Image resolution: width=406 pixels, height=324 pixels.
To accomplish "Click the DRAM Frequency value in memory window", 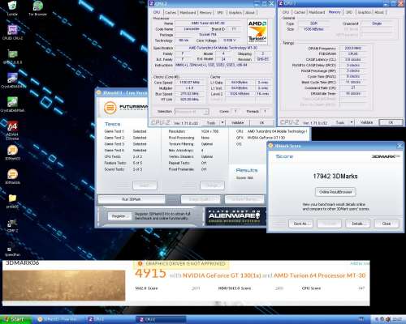I will (353, 48).
